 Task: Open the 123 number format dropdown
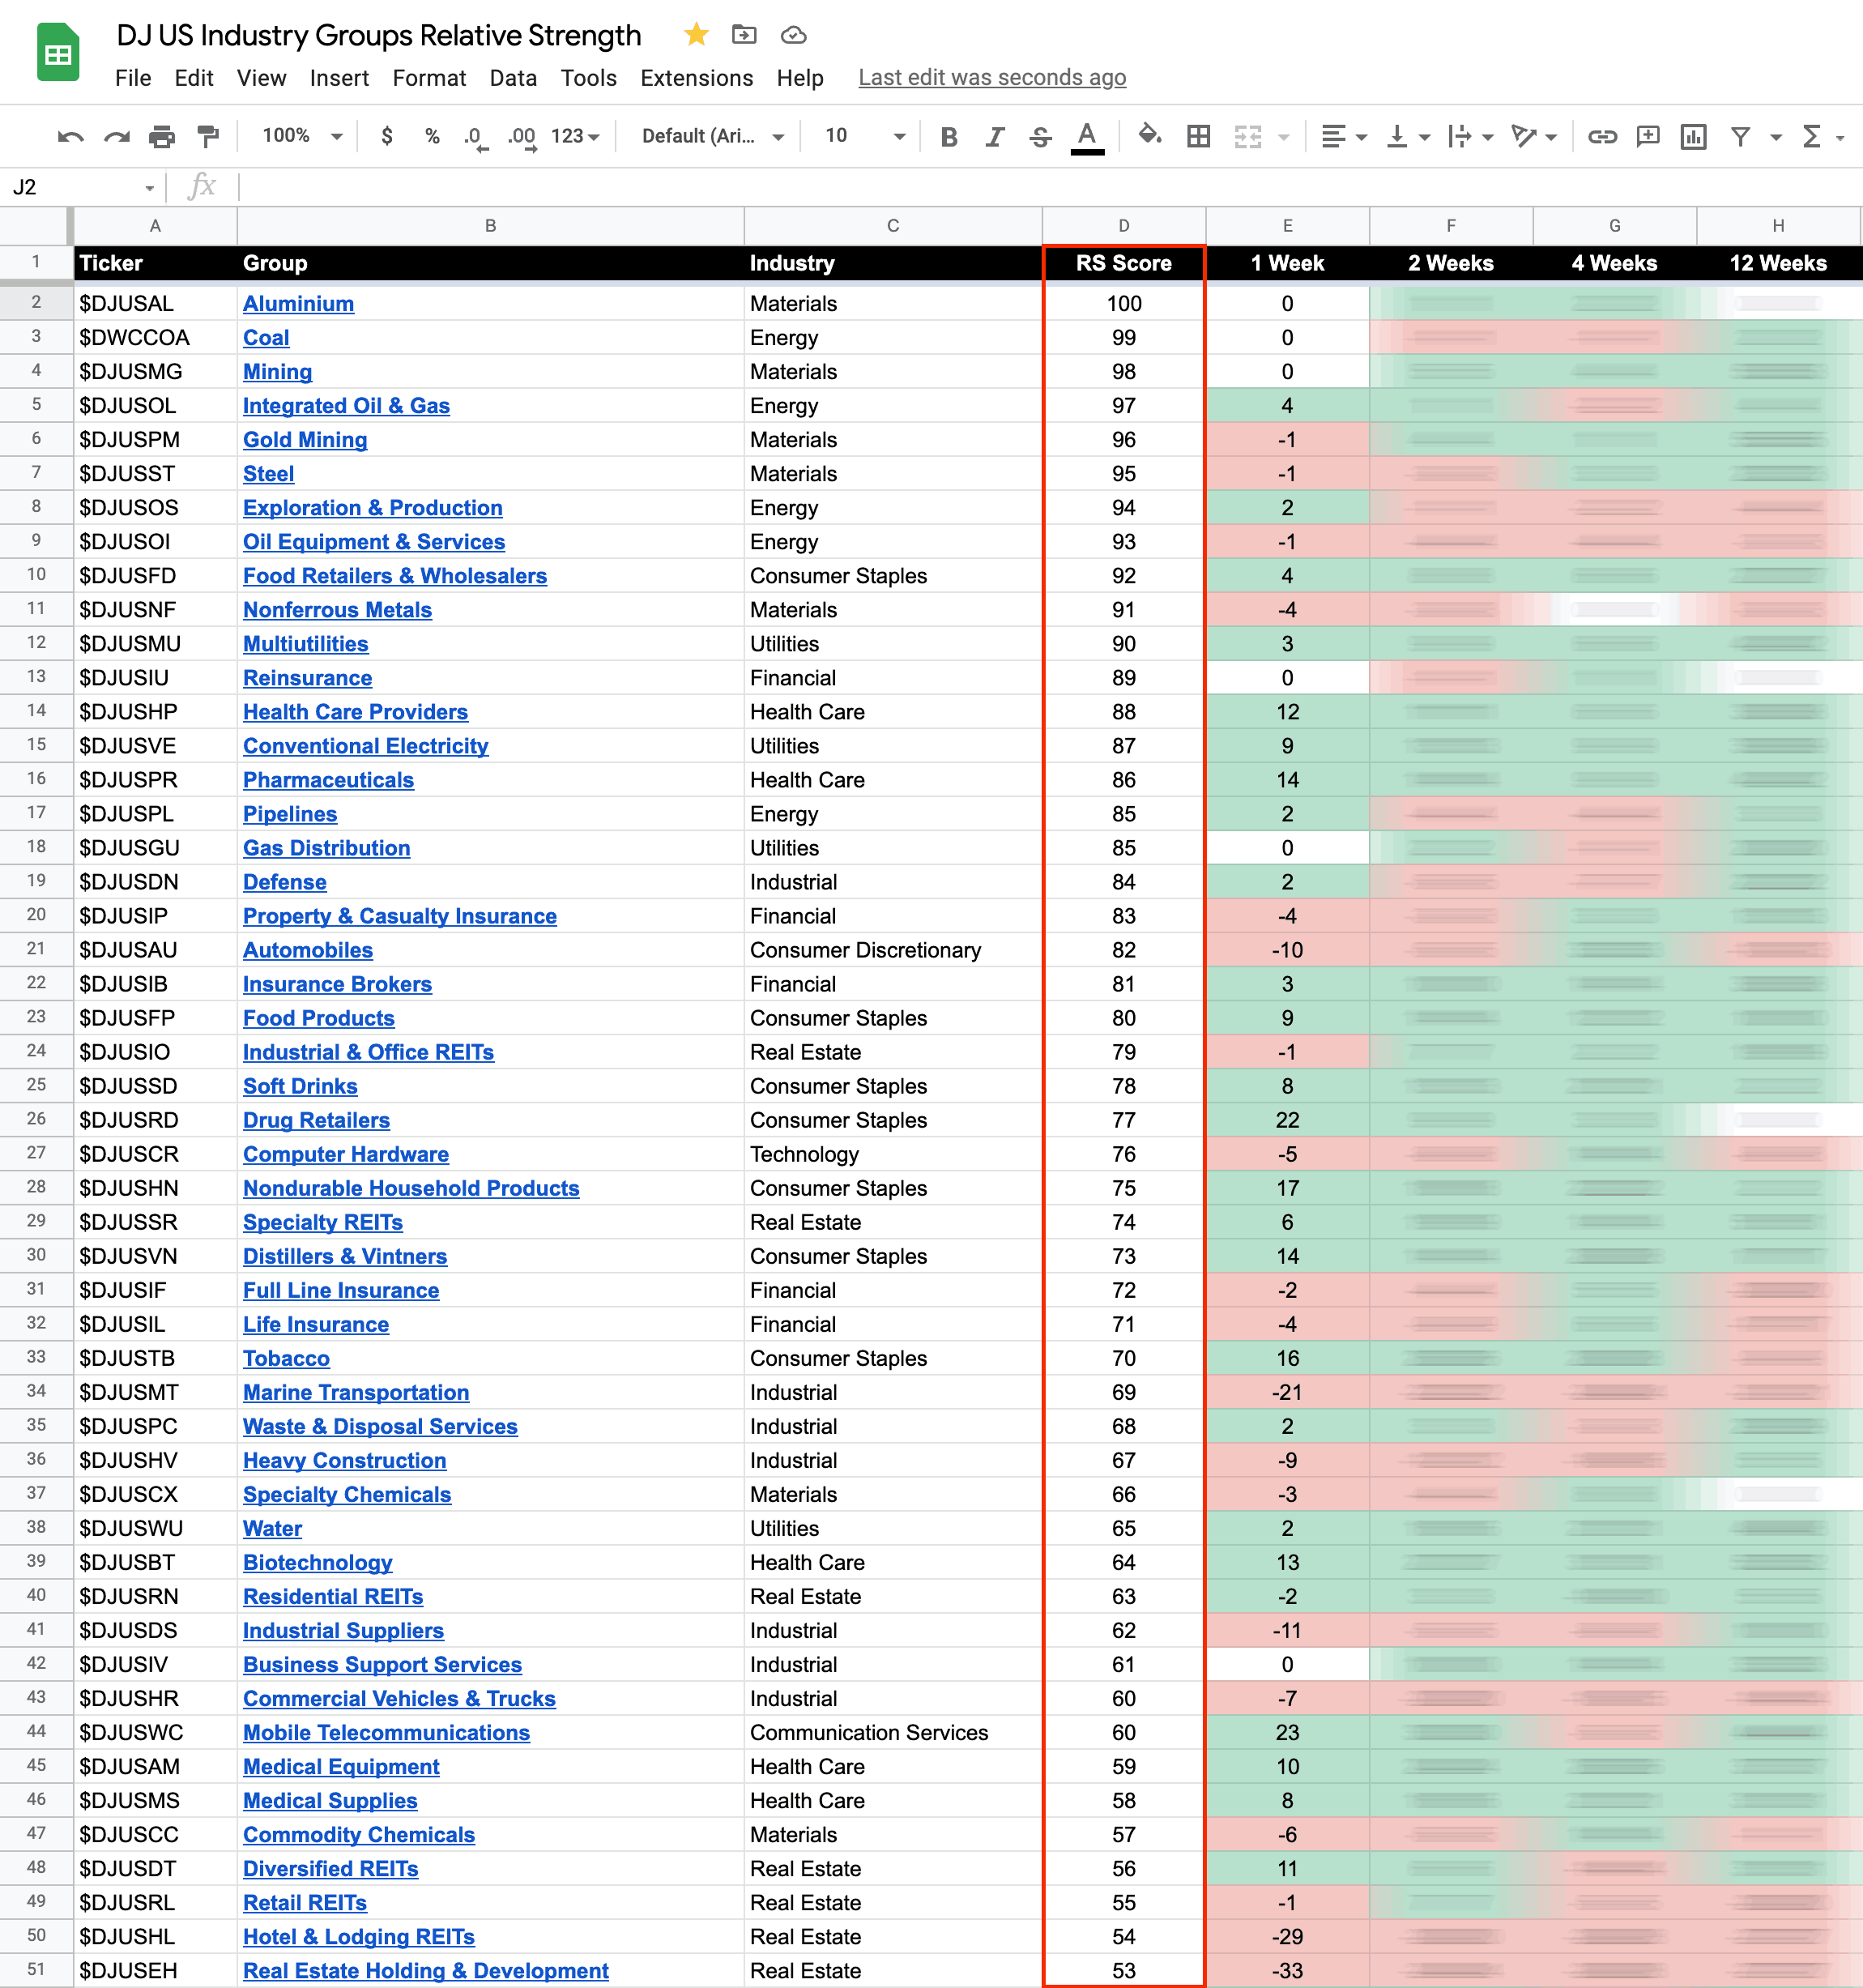575,136
